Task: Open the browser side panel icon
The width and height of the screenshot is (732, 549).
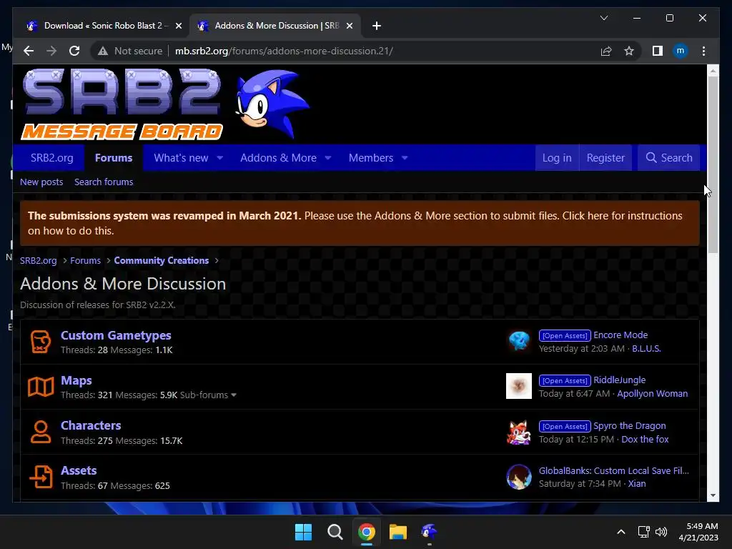Action: point(658,51)
